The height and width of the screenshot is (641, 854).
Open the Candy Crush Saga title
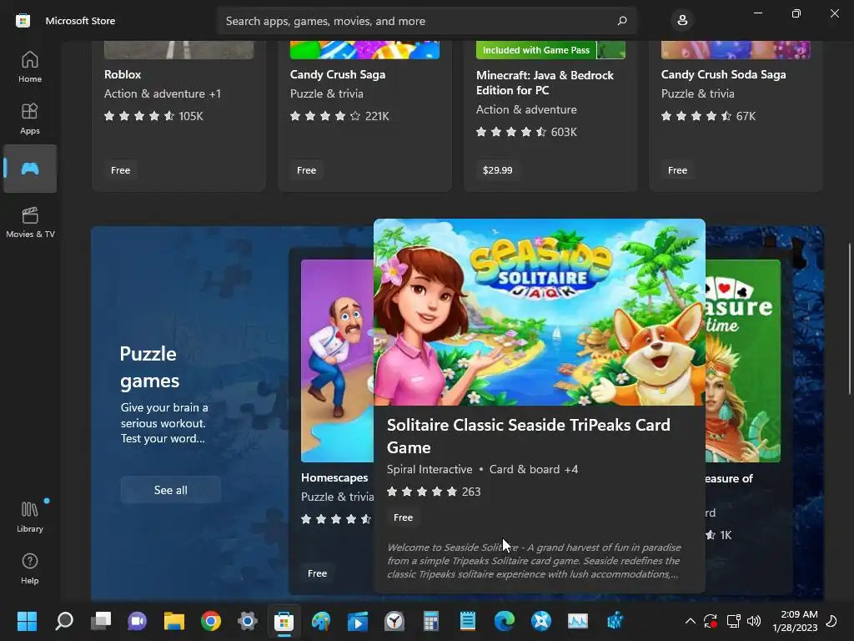pyautogui.click(x=338, y=74)
